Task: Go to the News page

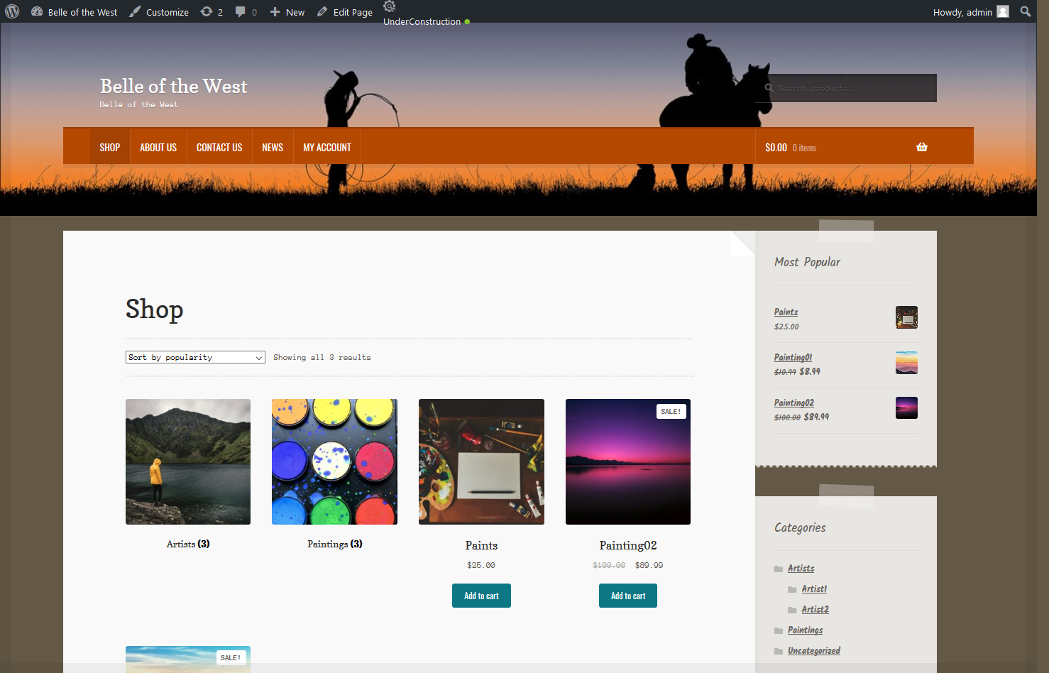Action: pyautogui.click(x=273, y=147)
